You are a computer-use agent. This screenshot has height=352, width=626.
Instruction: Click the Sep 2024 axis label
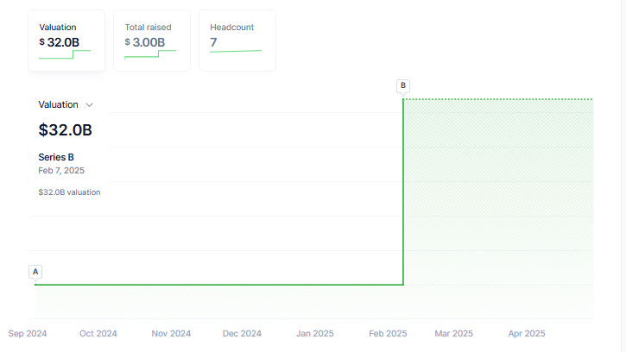(x=28, y=334)
